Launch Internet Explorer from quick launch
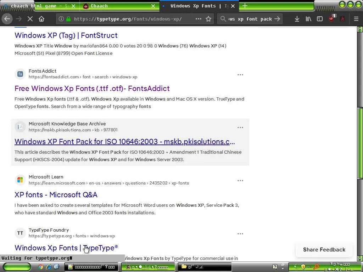The width and height of the screenshot is (363, 272). tap(49, 267)
